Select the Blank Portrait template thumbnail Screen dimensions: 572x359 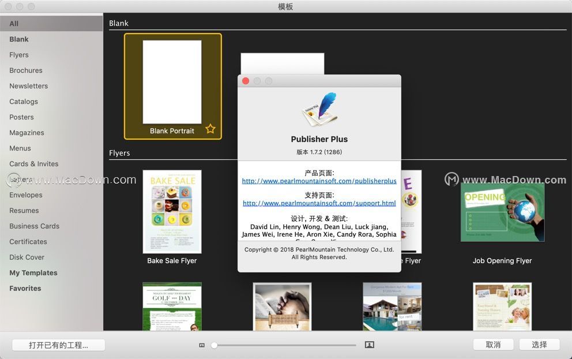click(x=172, y=82)
